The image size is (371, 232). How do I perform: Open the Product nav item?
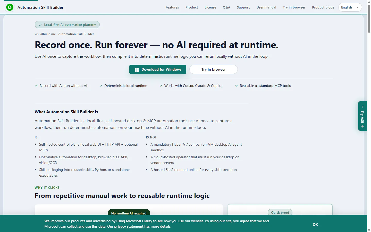192,7
